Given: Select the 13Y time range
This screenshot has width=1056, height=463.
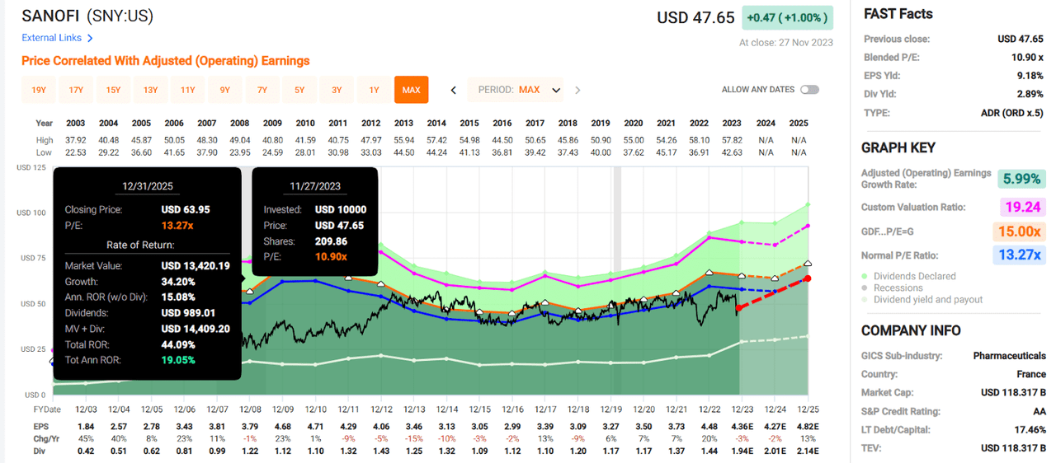Looking at the screenshot, I should click(150, 90).
